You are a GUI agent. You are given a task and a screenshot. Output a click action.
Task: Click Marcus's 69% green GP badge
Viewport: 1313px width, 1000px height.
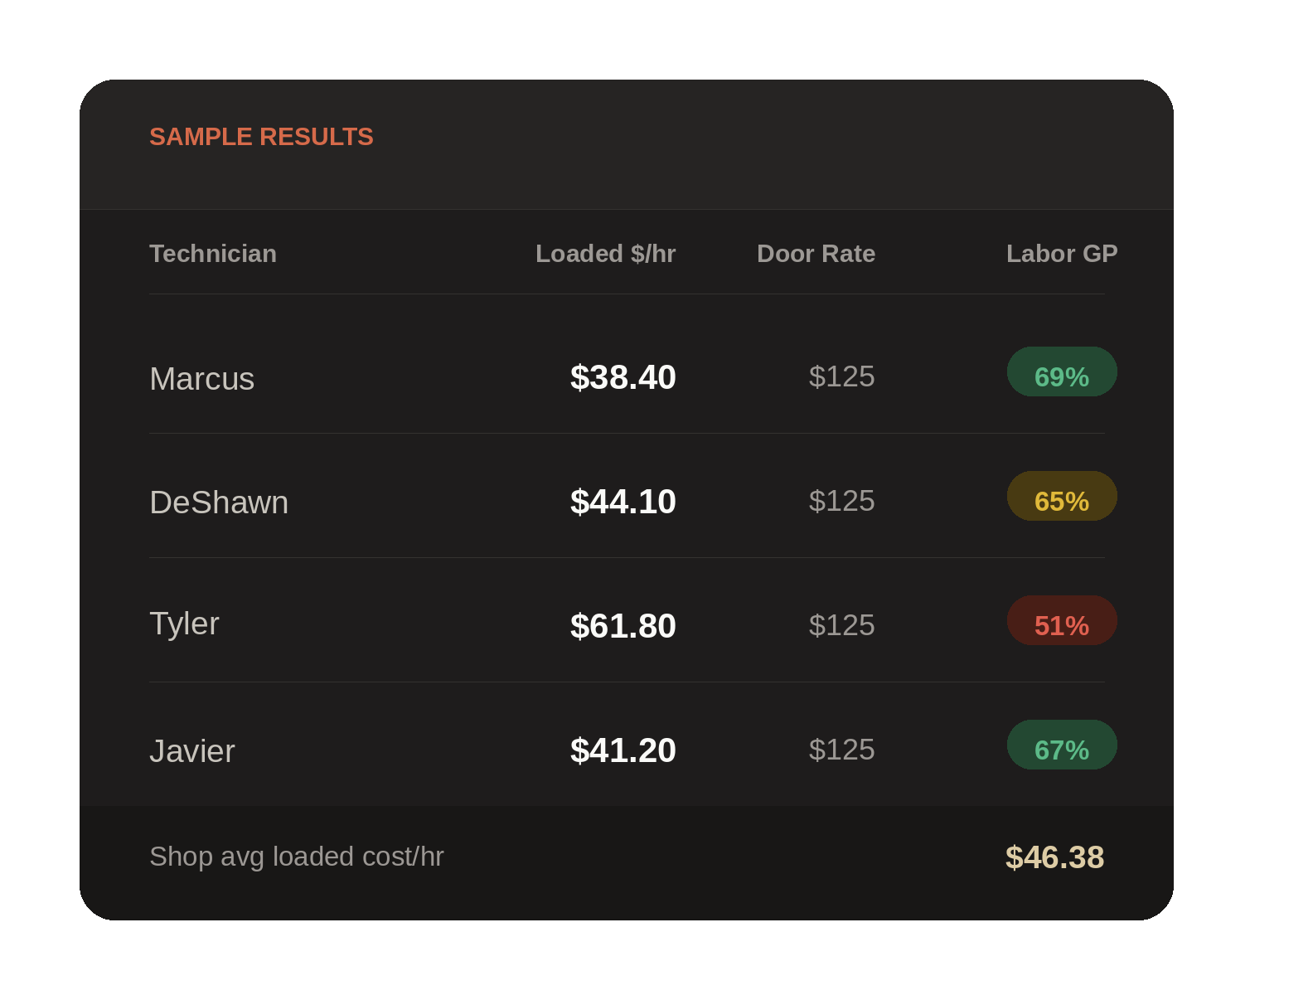pos(1062,371)
